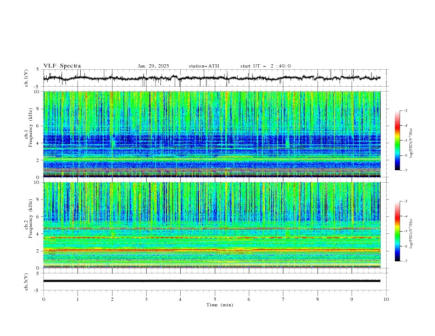The height and width of the screenshot is (336, 435).
Task: Click time axis tick label 7
Action: (283, 299)
